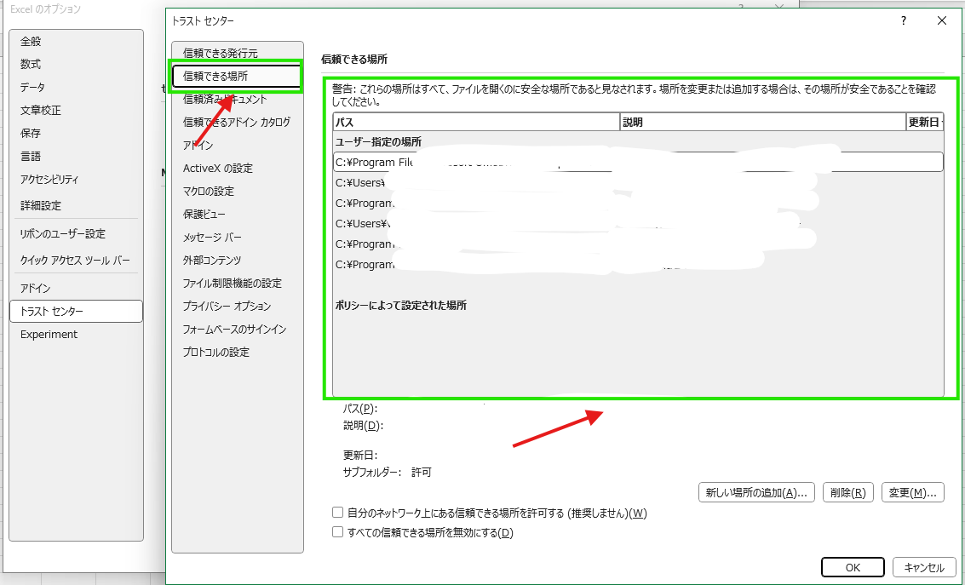The image size is (965, 585).
Task: Dismiss the dialog with キャンセル
Action: tap(923, 567)
